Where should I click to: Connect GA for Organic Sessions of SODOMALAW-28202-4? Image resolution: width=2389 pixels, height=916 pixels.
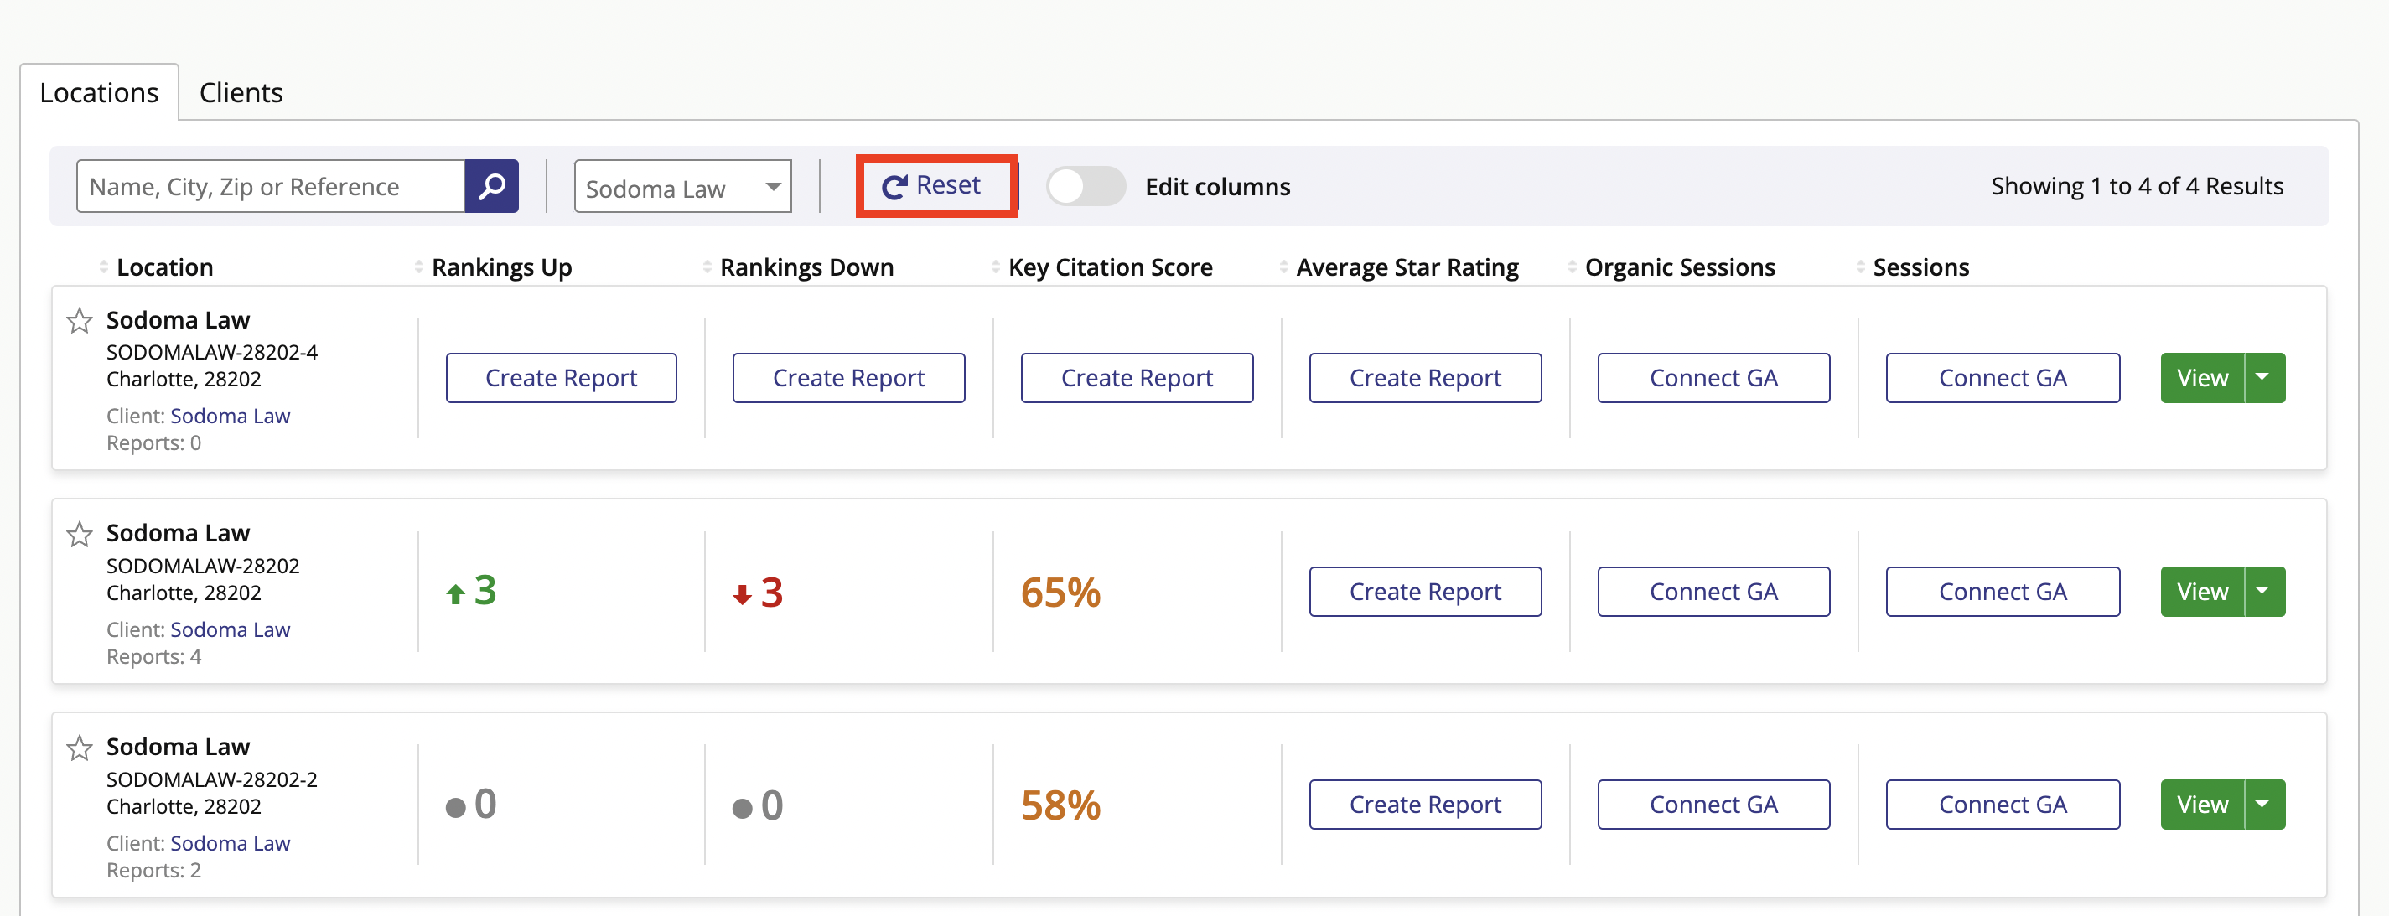tap(1714, 377)
